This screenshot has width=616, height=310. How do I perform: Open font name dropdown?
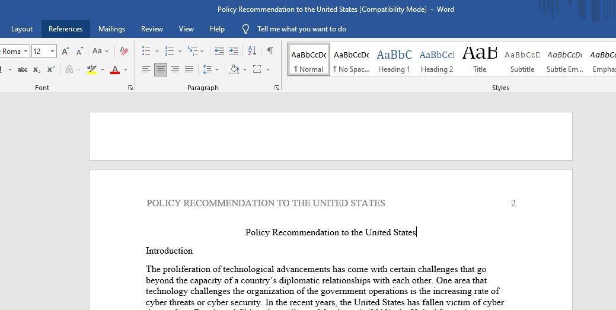[26, 52]
